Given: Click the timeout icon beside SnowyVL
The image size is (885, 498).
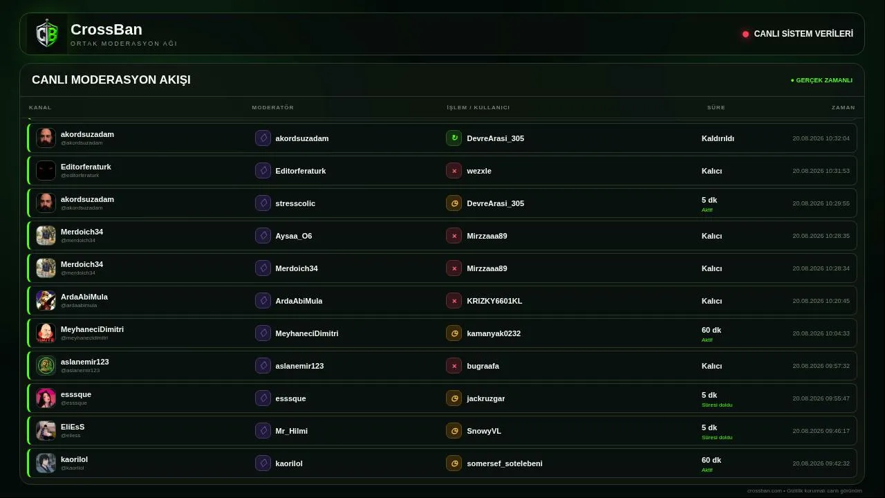Looking at the screenshot, I should 454,431.
